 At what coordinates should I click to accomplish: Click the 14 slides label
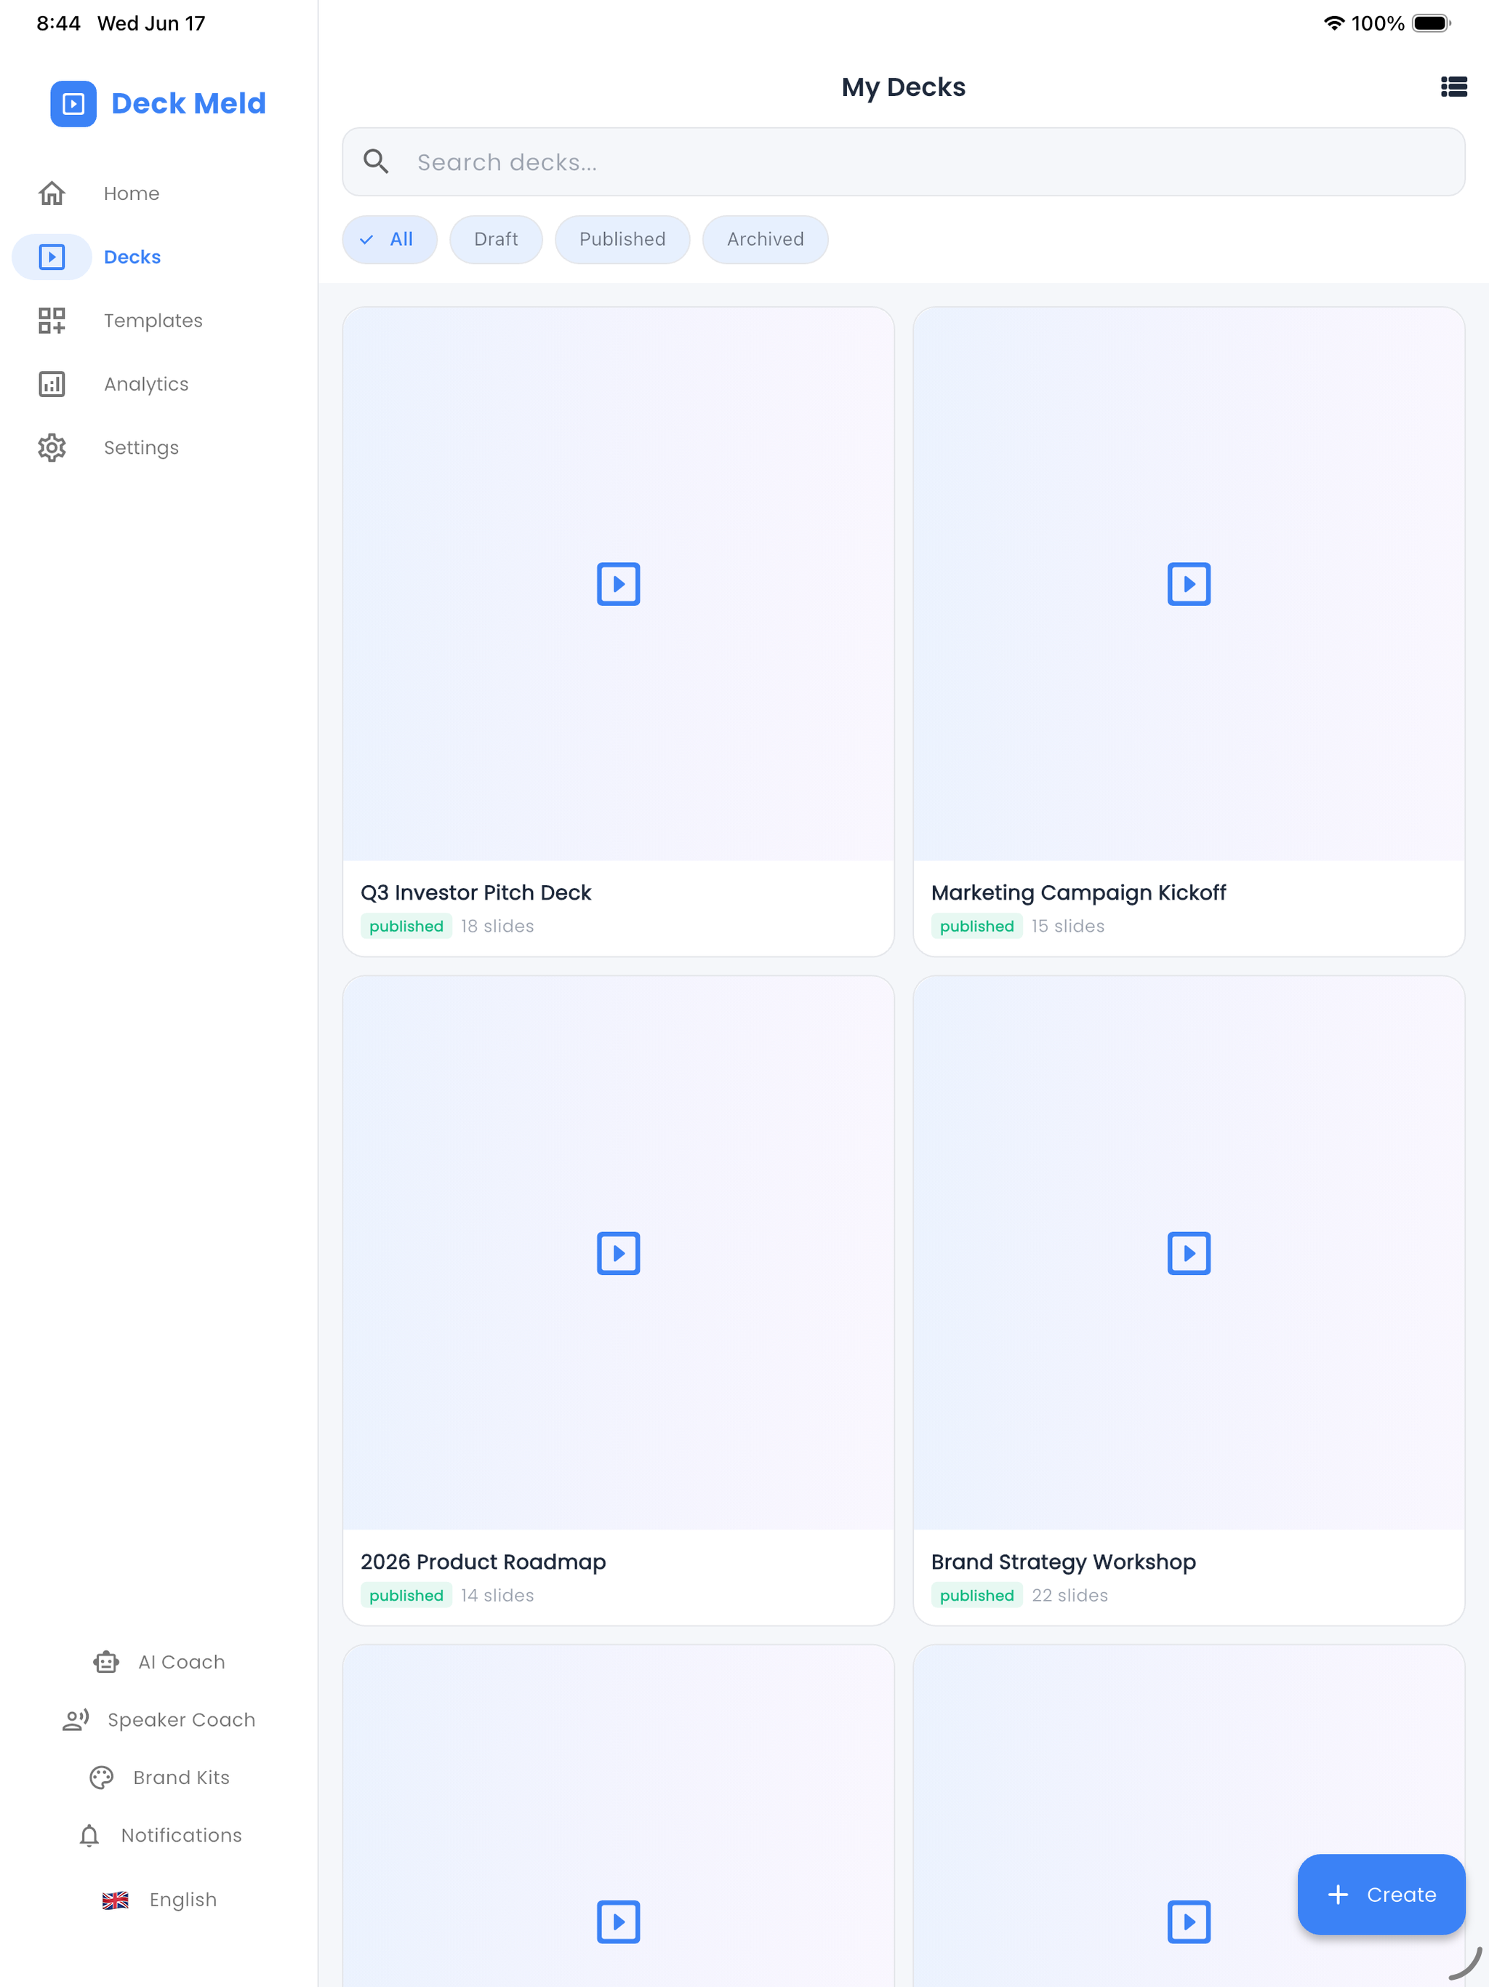[x=497, y=1596]
